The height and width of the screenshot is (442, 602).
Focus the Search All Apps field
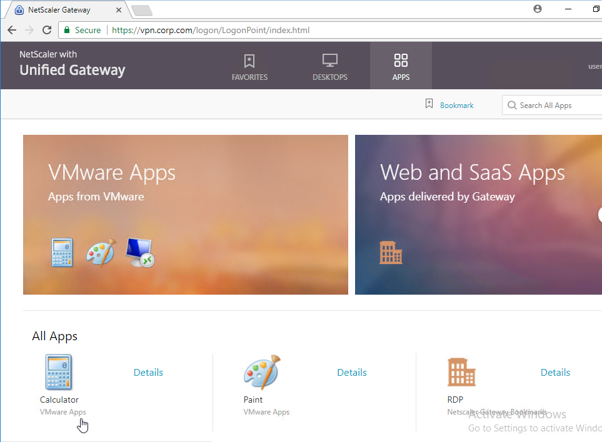click(552, 105)
